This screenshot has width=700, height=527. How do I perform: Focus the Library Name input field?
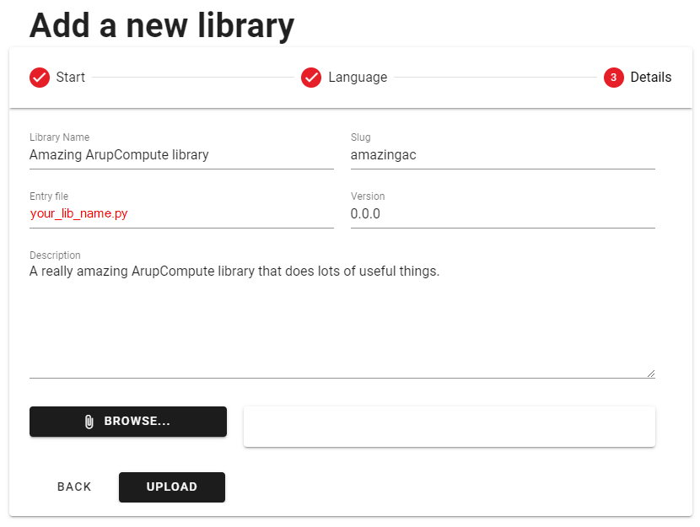click(181, 155)
